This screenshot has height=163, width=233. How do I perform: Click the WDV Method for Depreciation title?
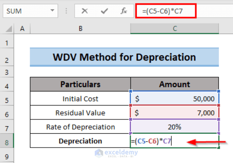pos(124,57)
